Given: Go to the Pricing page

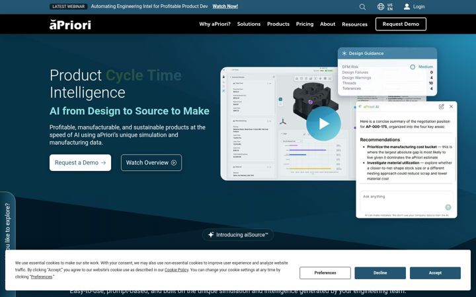Looking at the screenshot, I should (305, 24).
